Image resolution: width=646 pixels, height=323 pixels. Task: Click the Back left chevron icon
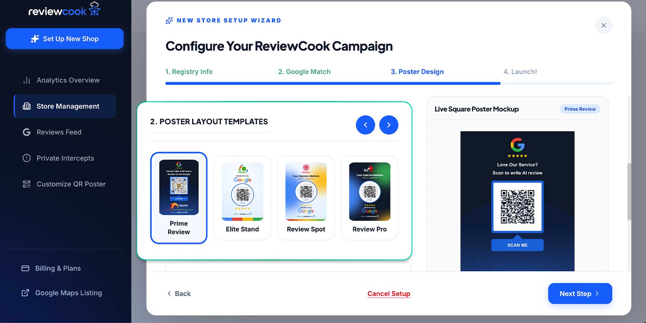pos(169,294)
